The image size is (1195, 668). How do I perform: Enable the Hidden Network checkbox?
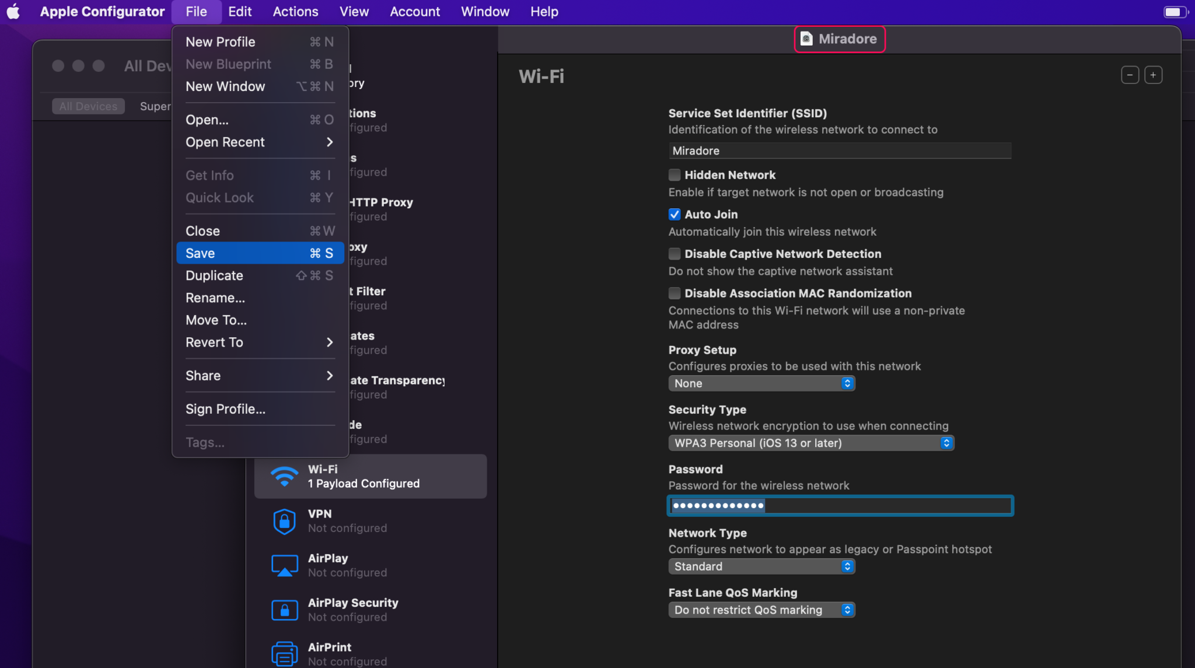click(x=675, y=175)
